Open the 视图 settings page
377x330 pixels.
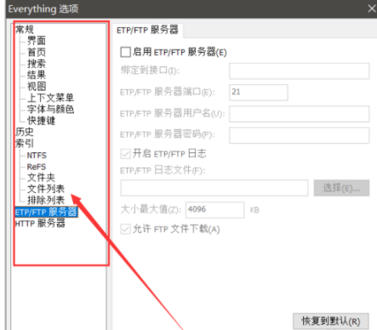37,86
